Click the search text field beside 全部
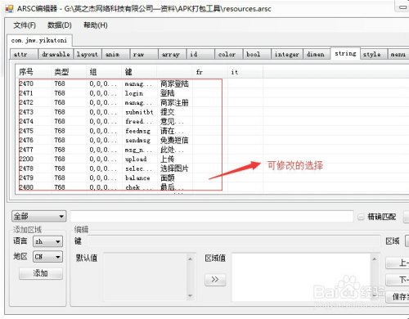 coord(212,217)
